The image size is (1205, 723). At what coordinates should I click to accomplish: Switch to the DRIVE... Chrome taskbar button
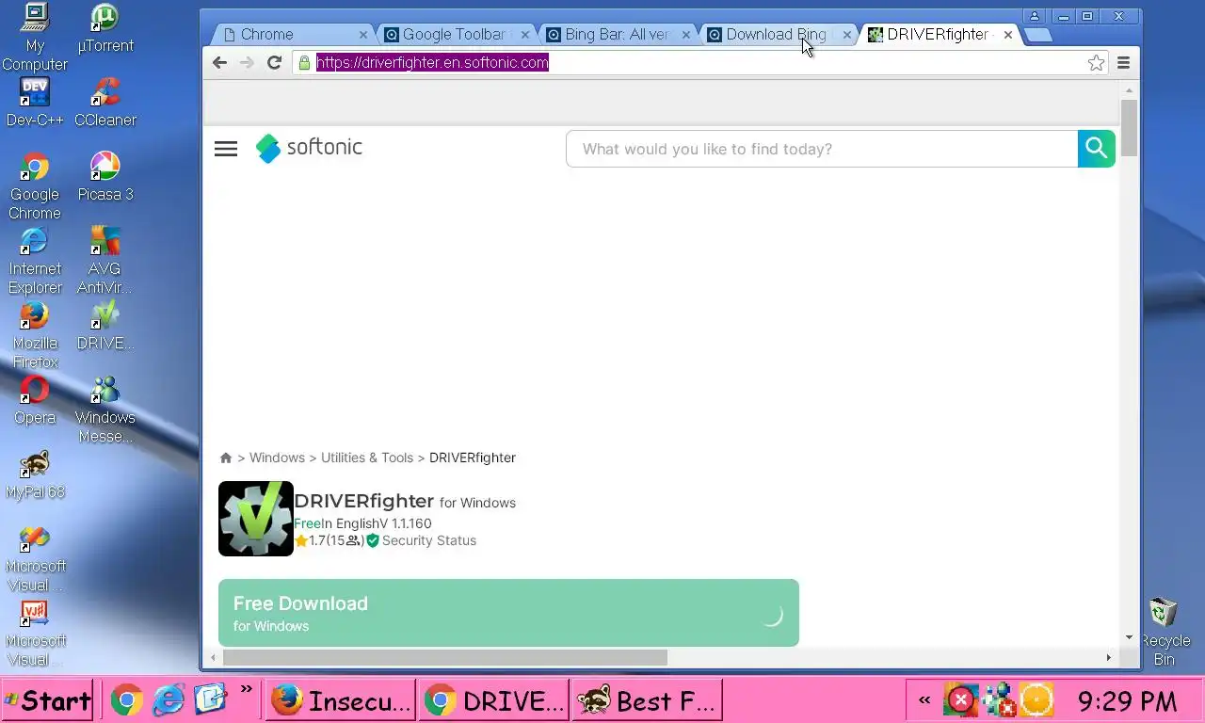coord(493,700)
